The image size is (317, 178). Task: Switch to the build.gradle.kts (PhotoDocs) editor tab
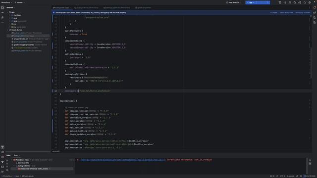pyautogui.click(x=86, y=8)
